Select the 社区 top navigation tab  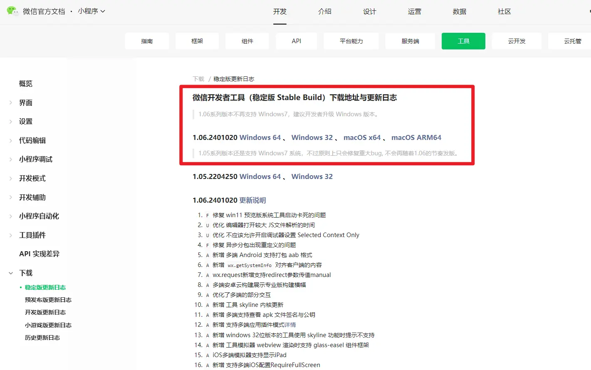(504, 12)
